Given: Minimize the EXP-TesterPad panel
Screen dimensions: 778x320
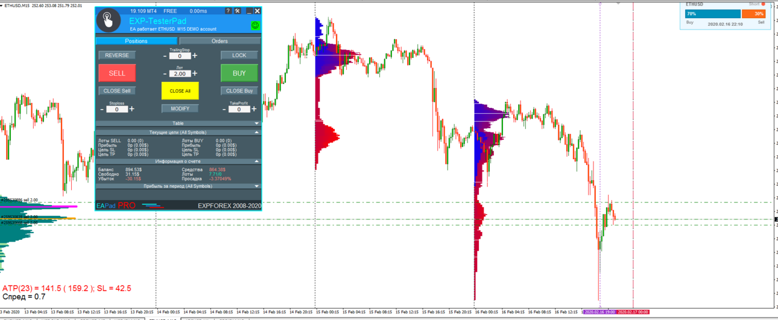Looking at the screenshot, I should tap(249, 11).
